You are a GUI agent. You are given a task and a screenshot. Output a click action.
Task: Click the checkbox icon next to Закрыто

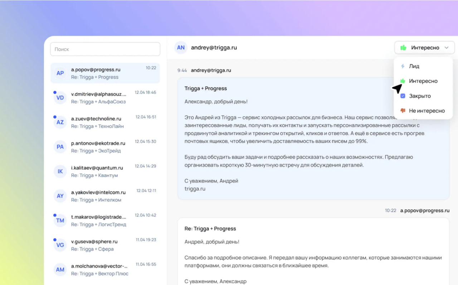pos(403,96)
